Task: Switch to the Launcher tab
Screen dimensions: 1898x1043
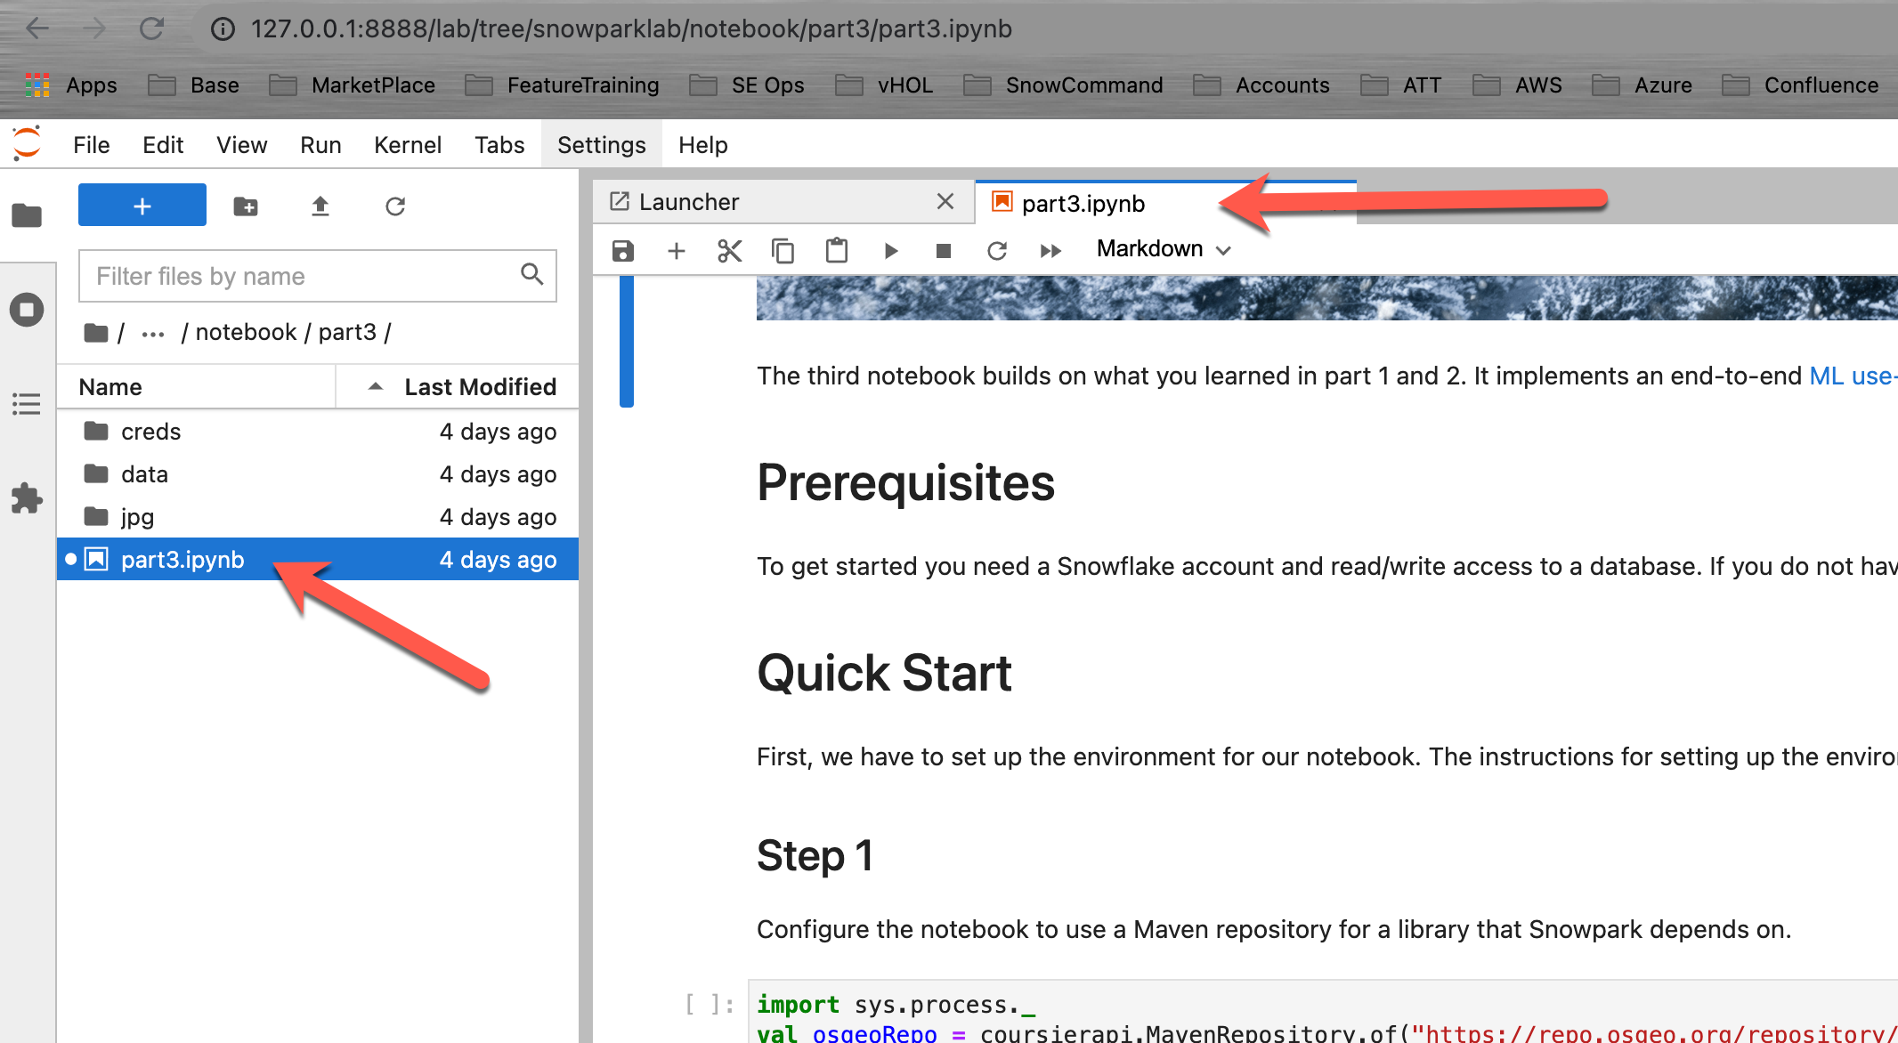Action: click(689, 202)
